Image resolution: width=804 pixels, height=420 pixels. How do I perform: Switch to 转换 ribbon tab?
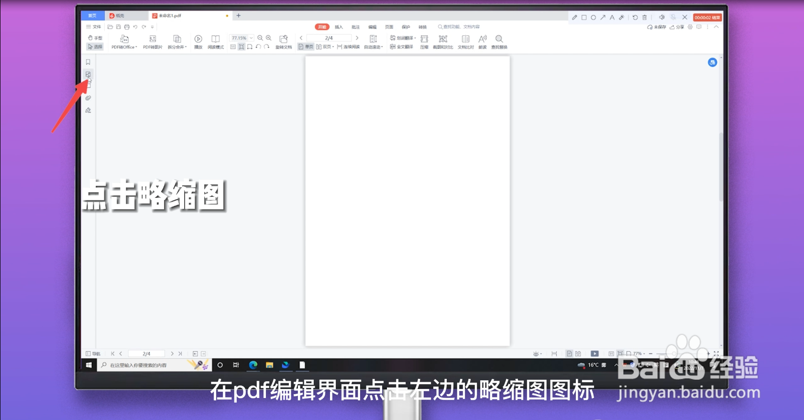tap(422, 27)
